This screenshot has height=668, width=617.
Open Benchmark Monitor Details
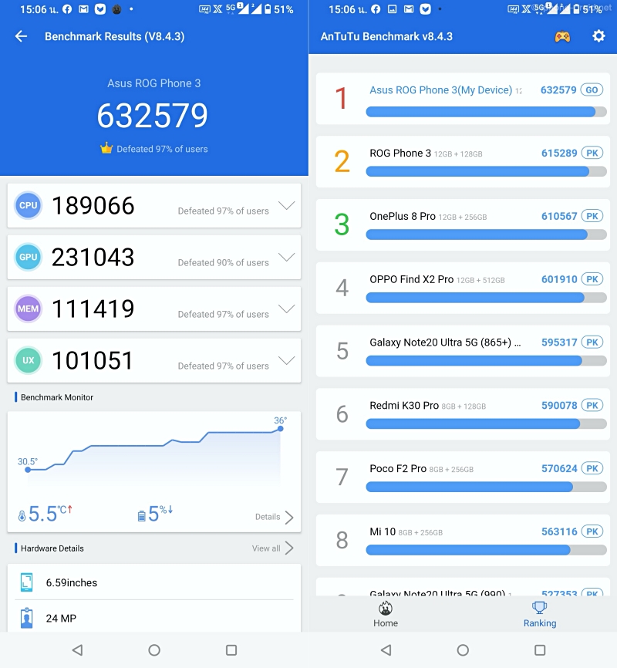click(x=275, y=517)
